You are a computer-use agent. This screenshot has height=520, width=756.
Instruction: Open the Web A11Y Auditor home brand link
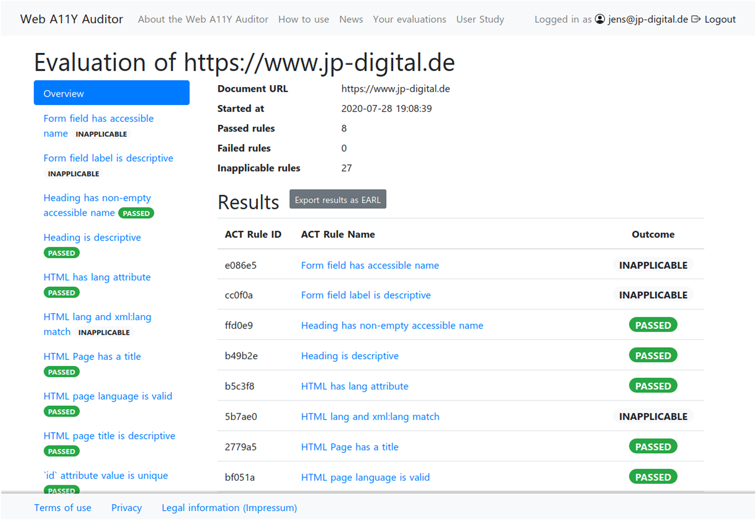pos(72,19)
